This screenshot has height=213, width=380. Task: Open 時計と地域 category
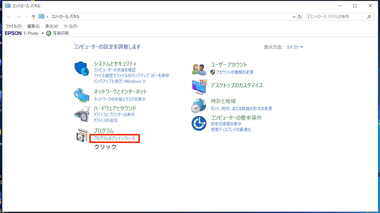[x=223, y=101]
